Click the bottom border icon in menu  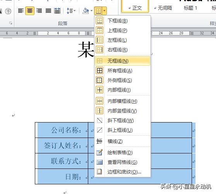pyautogui.click(x=99, y=21)
